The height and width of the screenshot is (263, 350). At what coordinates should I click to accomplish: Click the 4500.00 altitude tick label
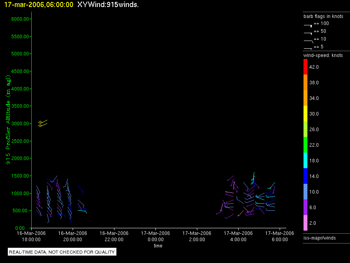pyautogui.click(x=20, y=71)
